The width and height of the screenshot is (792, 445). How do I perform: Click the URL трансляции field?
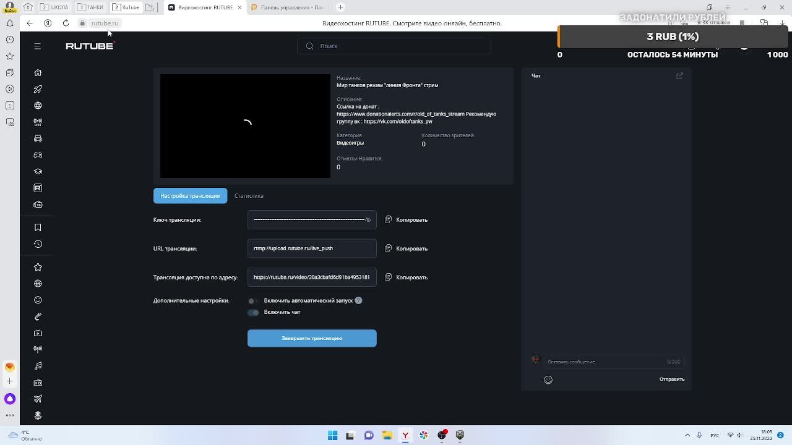click(312, 248)
